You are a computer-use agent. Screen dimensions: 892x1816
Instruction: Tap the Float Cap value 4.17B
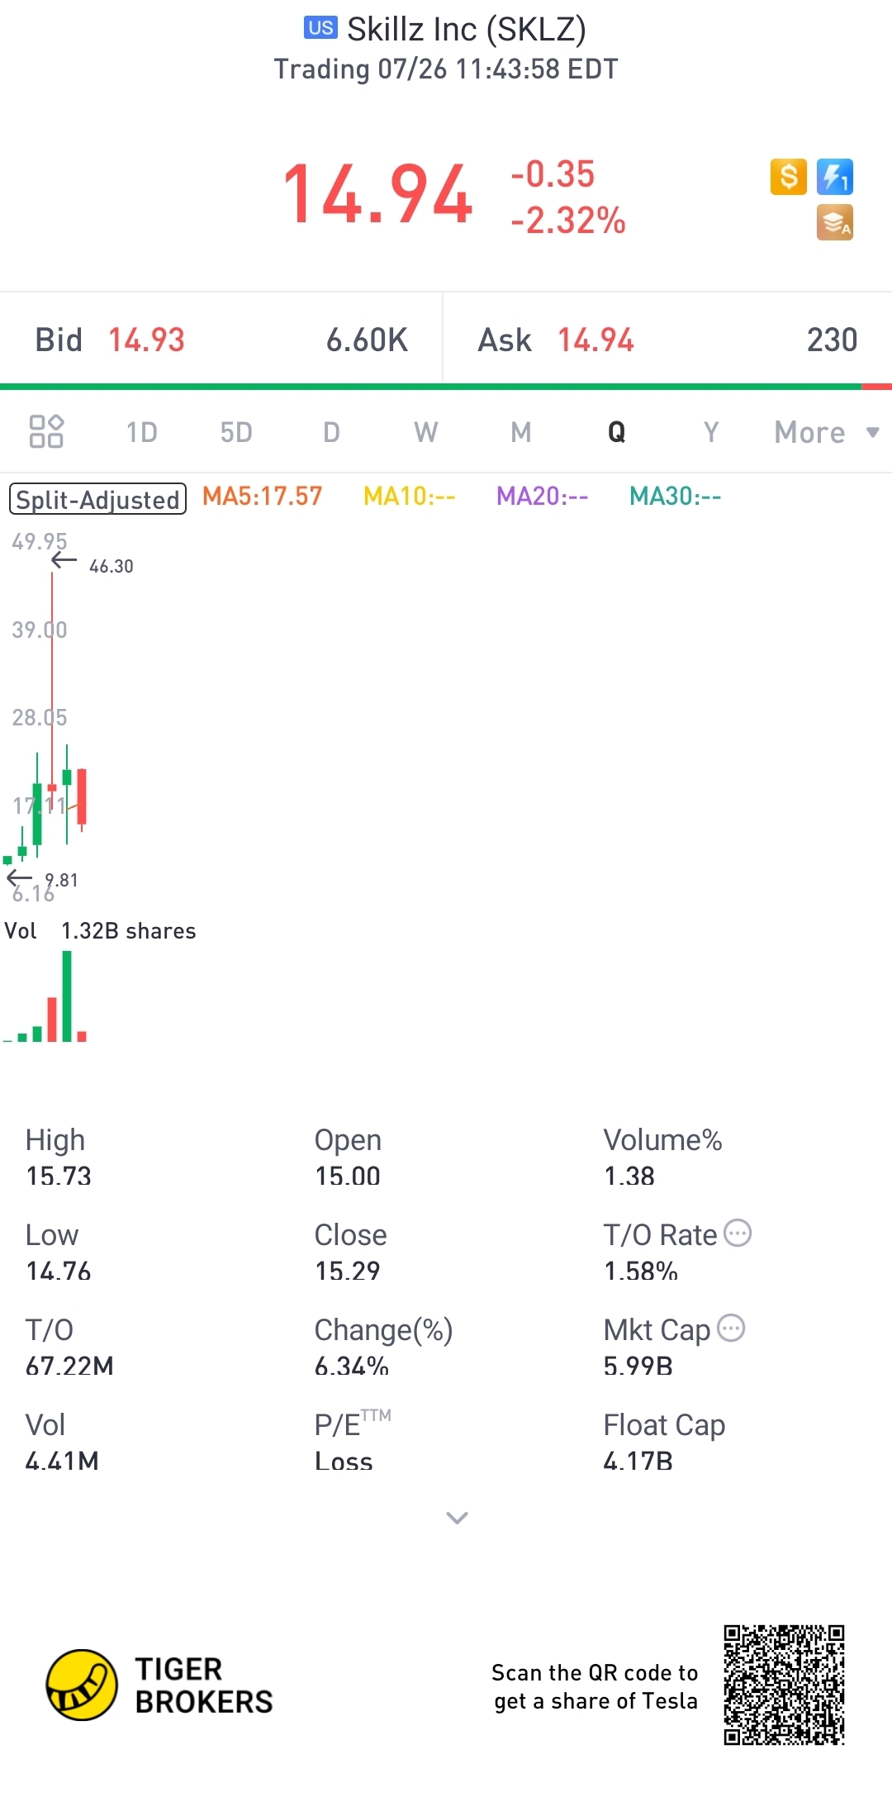tap(638, 1461)
